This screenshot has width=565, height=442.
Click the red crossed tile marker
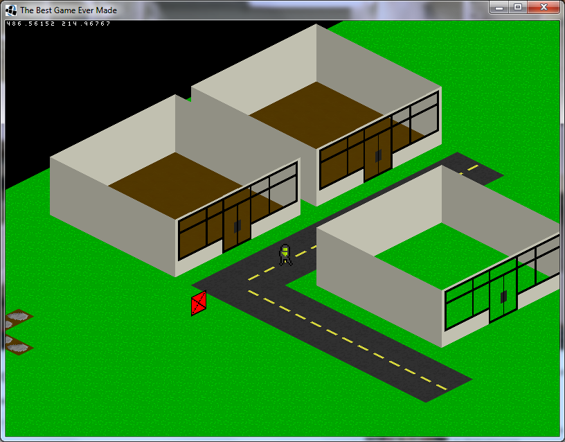(x=199, y=303)
